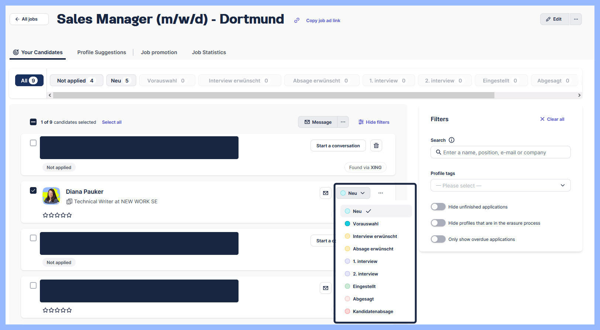Go back to All jobs
This screenshot has height=330, width=600.
coord(29,19)
